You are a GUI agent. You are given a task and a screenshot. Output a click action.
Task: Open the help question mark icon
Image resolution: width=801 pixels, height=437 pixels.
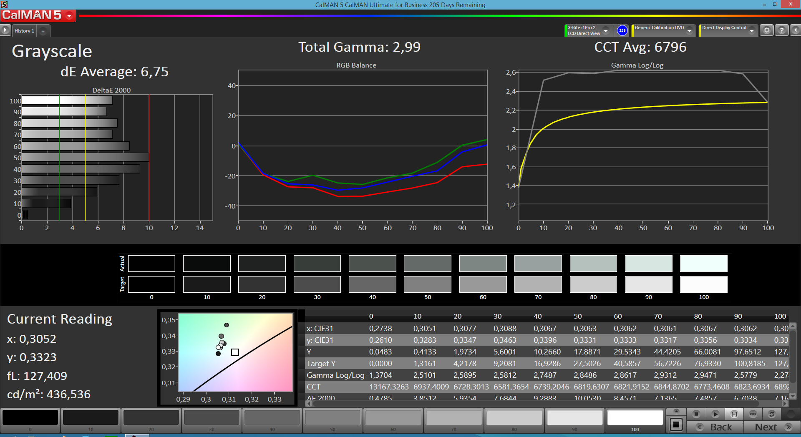click(x=781, y=30)
